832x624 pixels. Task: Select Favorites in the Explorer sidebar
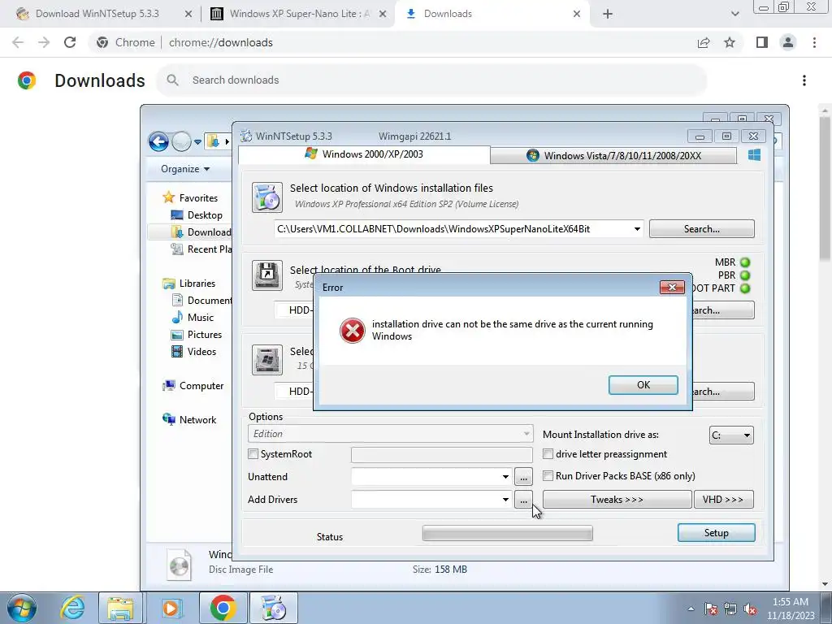[x=198, y=198]
